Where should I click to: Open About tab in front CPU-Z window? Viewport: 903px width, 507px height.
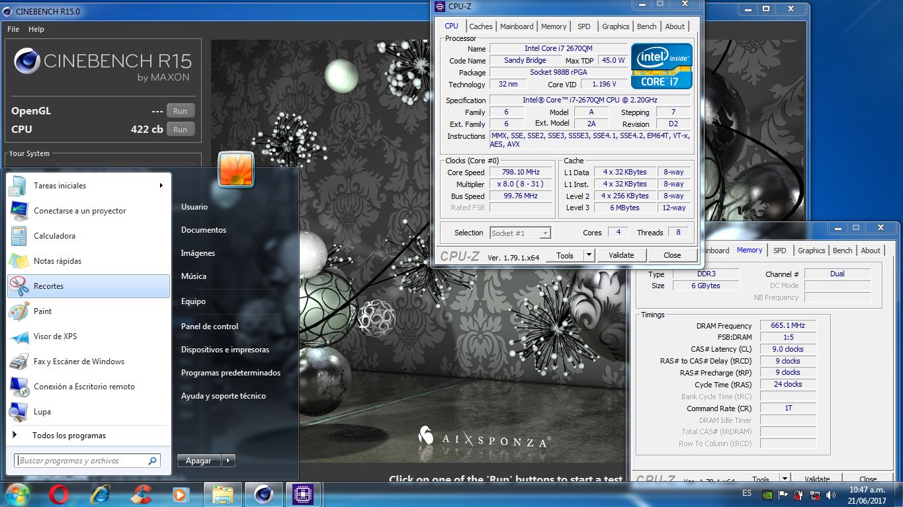675,26
